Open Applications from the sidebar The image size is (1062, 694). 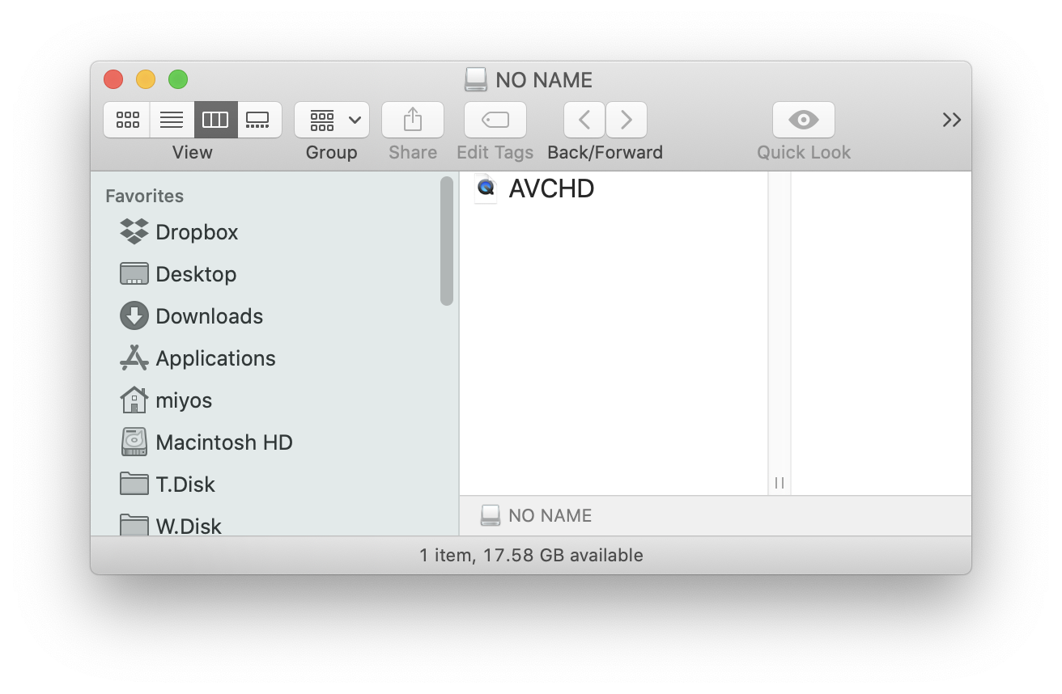click(215, 358)
